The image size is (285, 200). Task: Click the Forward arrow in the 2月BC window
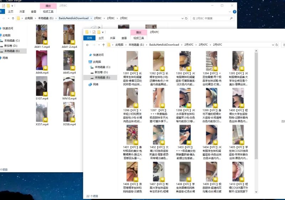3,18
